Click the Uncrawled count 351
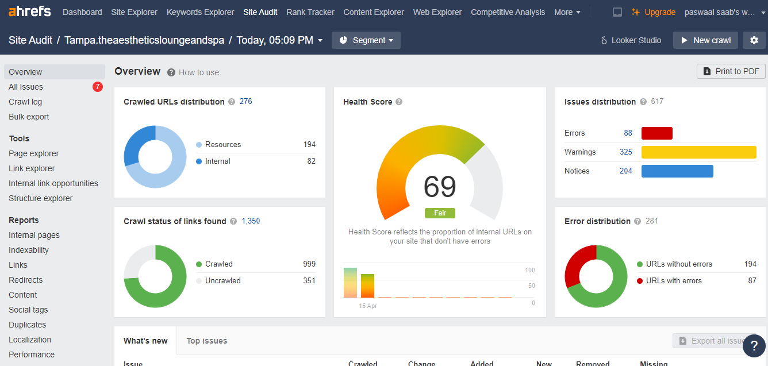Viewport: 768px width, 366px height. pos(309,280)
